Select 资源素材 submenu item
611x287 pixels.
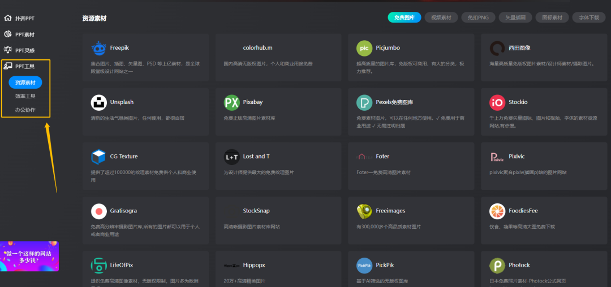(25, 82)
